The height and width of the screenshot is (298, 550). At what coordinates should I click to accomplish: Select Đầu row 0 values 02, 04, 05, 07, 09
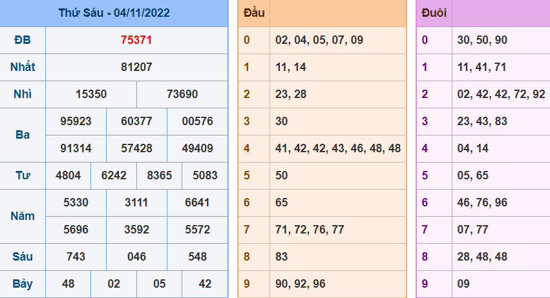319,40
